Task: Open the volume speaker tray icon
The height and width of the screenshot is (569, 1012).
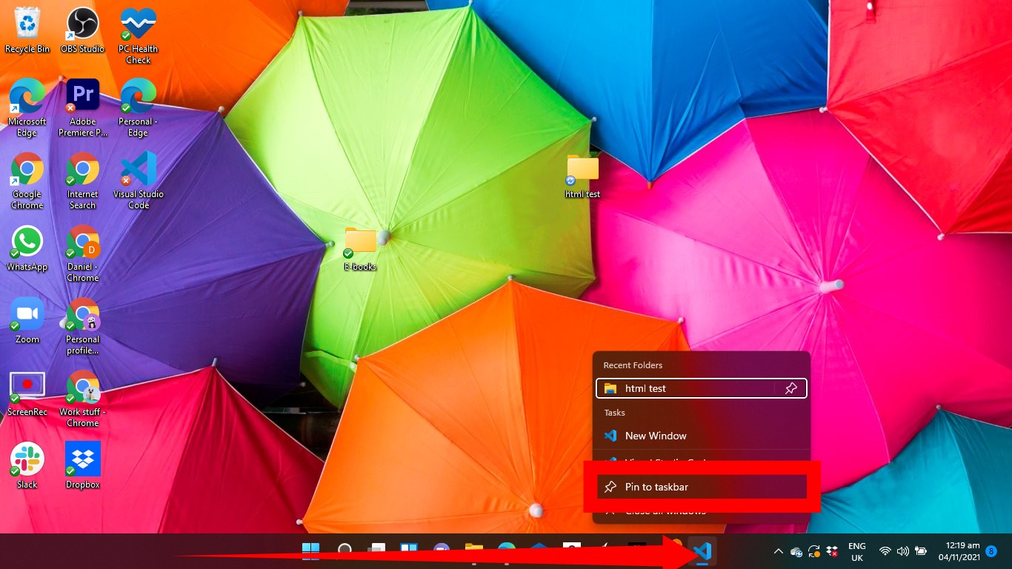Action: pyautogui.click(x=902, y=551)
